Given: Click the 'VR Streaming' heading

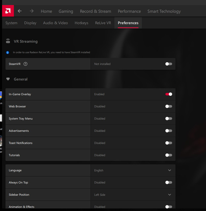Looking at the screenshot, I should pyautogui.click(x=26, y=41).
